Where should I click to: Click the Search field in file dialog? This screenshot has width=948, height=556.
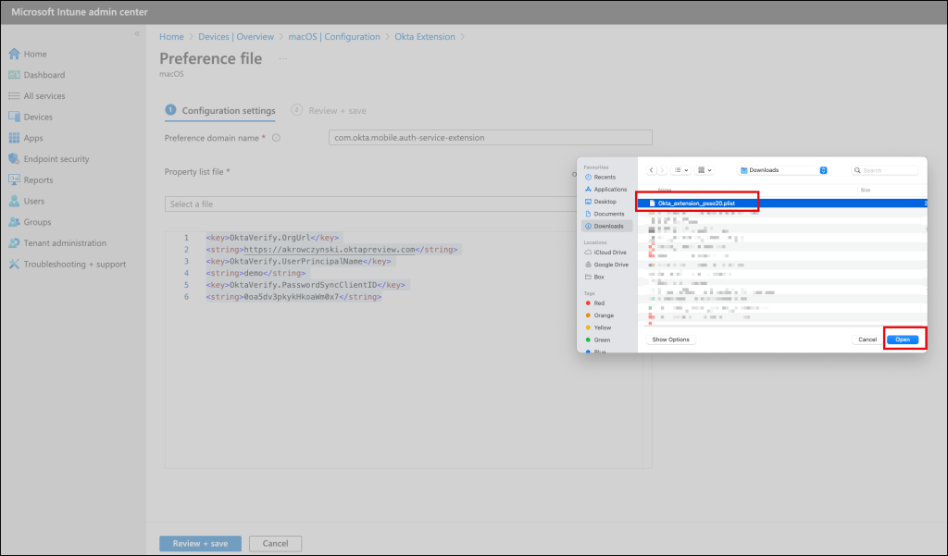coord(889,170)
